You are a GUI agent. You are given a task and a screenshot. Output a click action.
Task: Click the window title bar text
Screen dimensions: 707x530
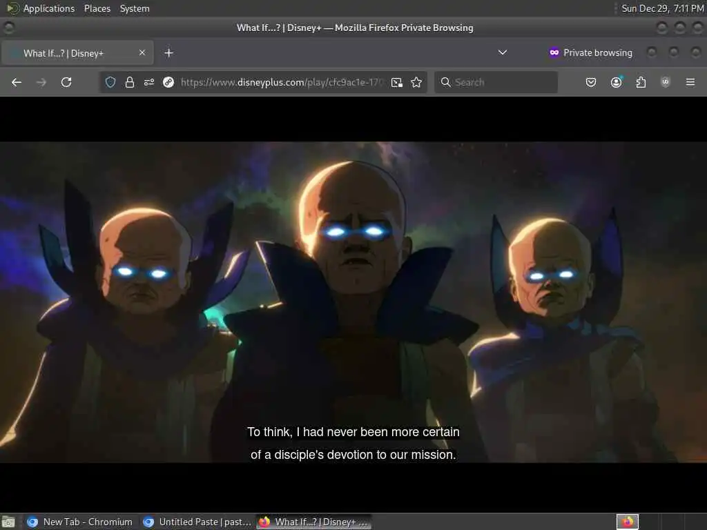tap(355, 28)
